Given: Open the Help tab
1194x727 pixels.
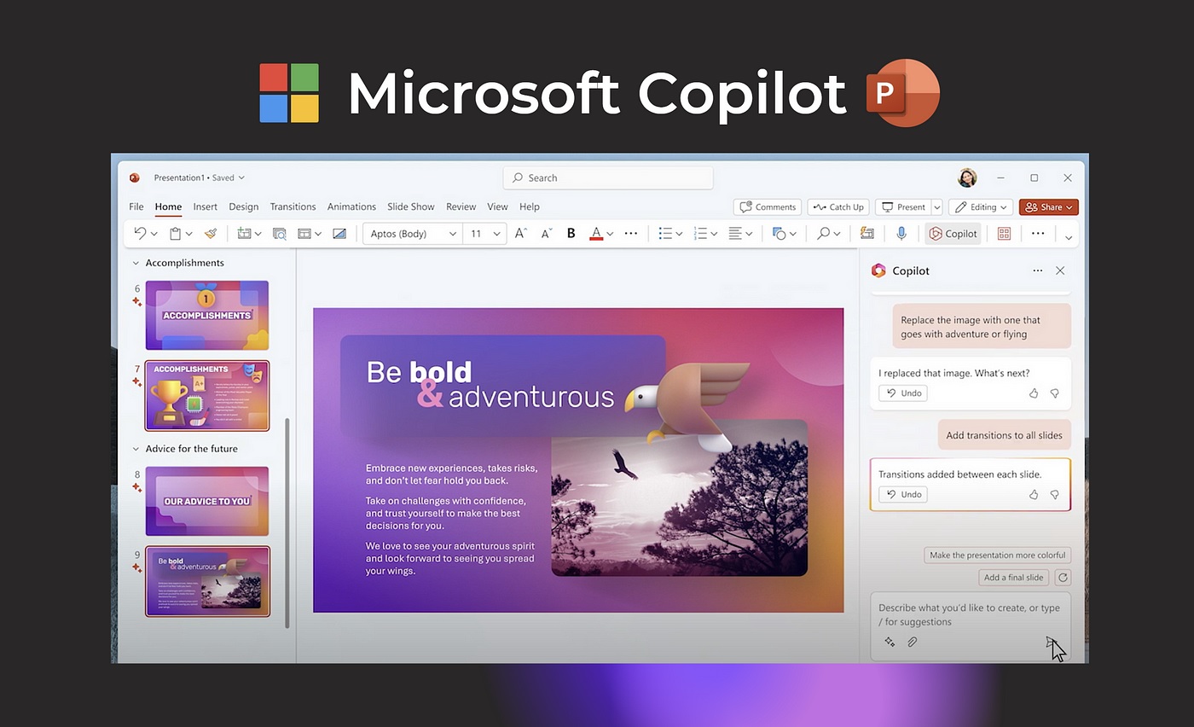Looking at the screenshot, I should 530,206.
